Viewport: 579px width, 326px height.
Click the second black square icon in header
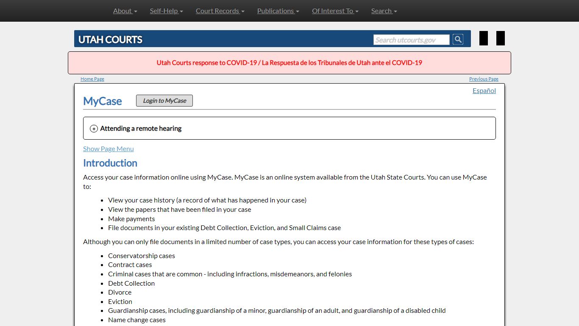point(500,38)
